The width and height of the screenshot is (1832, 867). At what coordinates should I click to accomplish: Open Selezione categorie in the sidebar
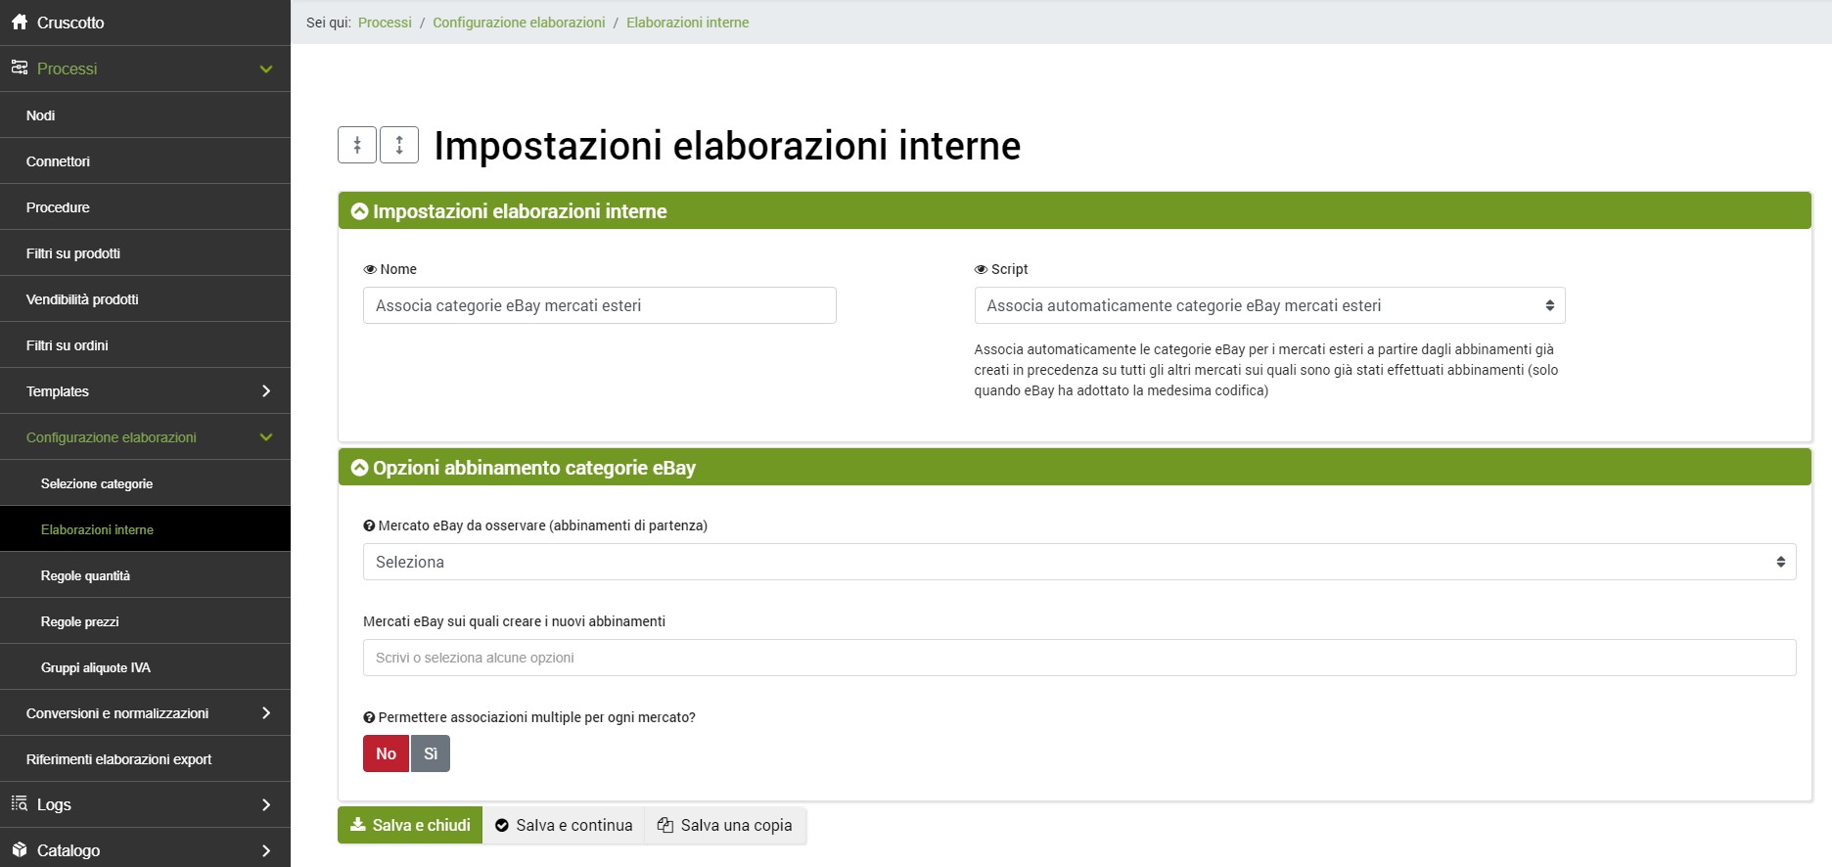tap(97, 483)
